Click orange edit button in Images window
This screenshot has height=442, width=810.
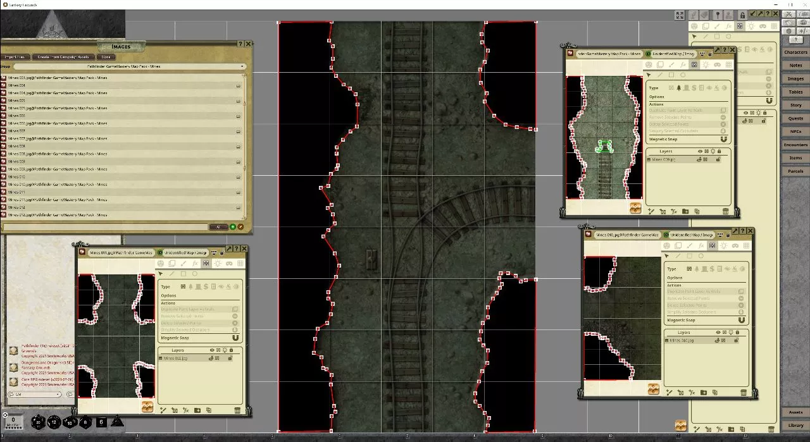click(x=240, y=226)
